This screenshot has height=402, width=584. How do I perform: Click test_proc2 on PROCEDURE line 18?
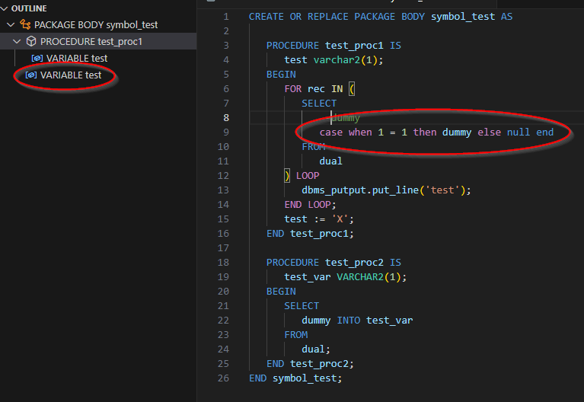354,263
